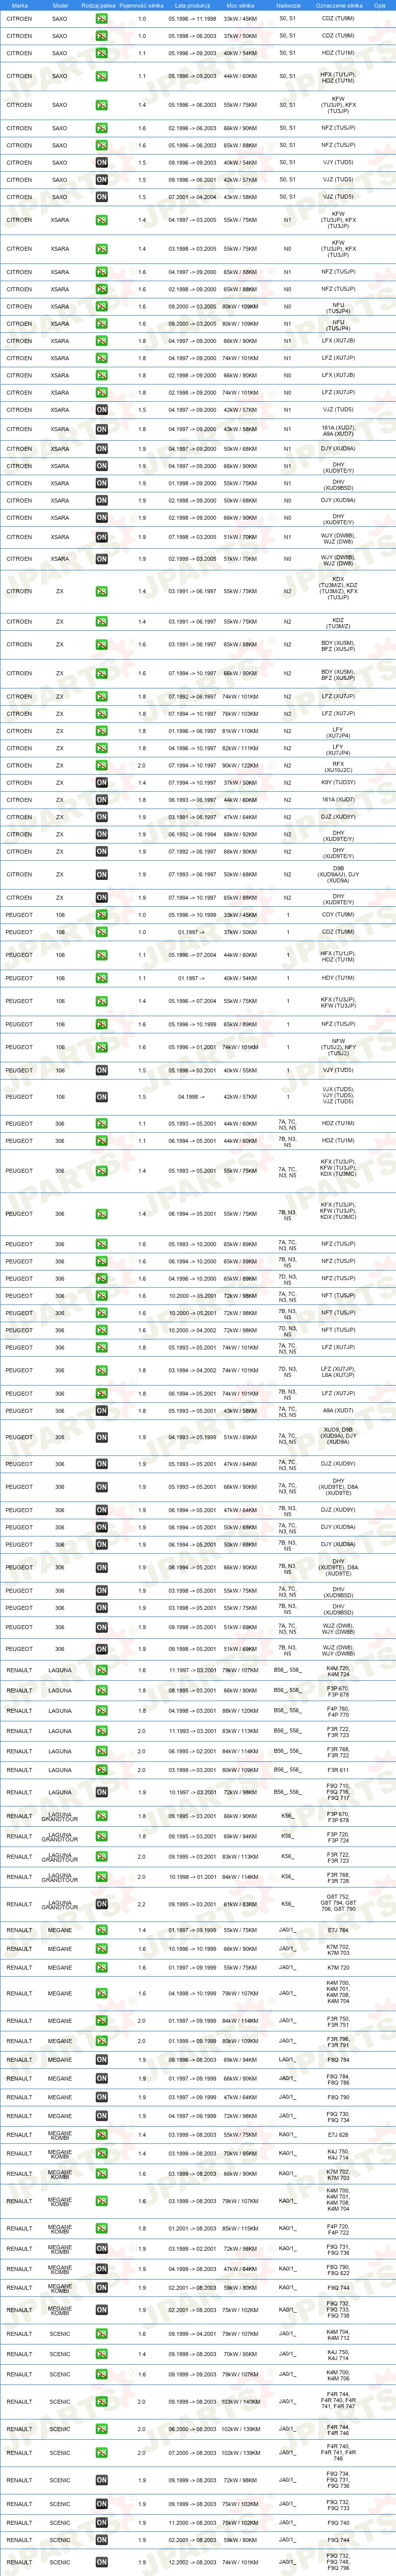Click the Opis column header
Screen dimensions: 396x2576
pyautogui.click(x=380, y=5)
